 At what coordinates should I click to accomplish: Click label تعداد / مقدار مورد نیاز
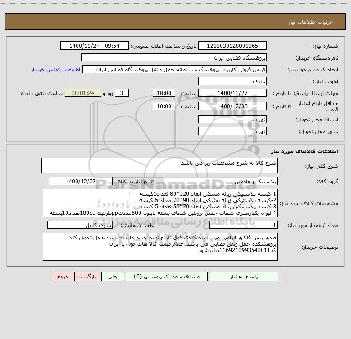(x=313, y=226)
